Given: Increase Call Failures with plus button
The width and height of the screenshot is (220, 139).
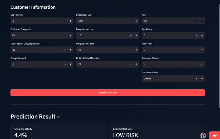Looking at the screenshot, I should coord(71,21).
